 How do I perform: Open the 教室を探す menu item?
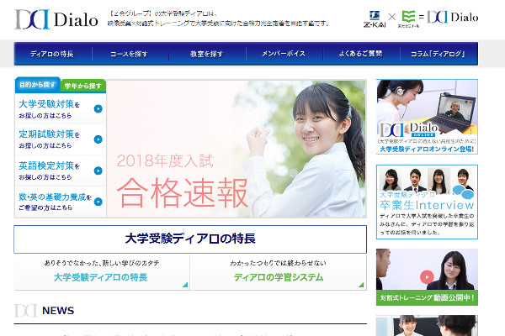(207, 54)
